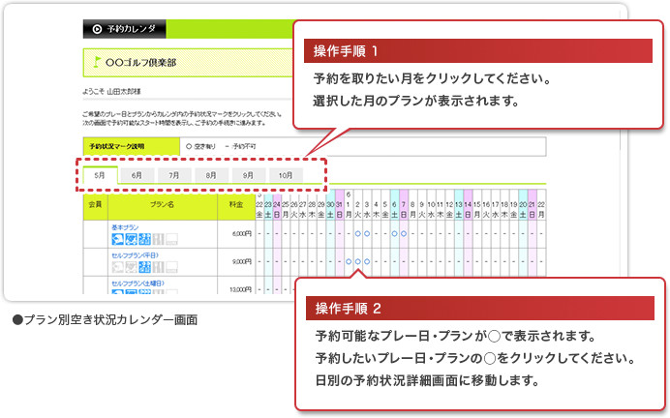Select the 5月 month tab
Screen dimensions: 670x418
click(100, 175)
